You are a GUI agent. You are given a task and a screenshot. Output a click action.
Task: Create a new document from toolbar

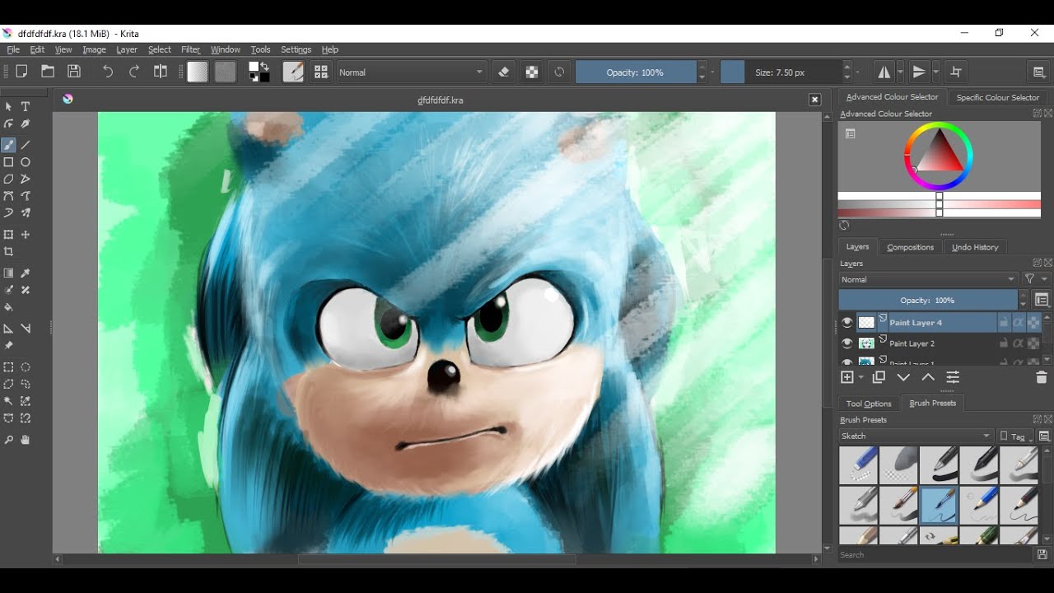pos(21,72)
